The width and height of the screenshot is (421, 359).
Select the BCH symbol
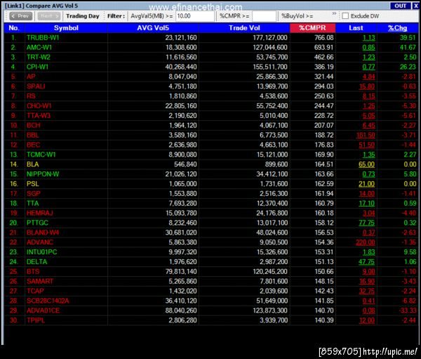pos(33,125)
